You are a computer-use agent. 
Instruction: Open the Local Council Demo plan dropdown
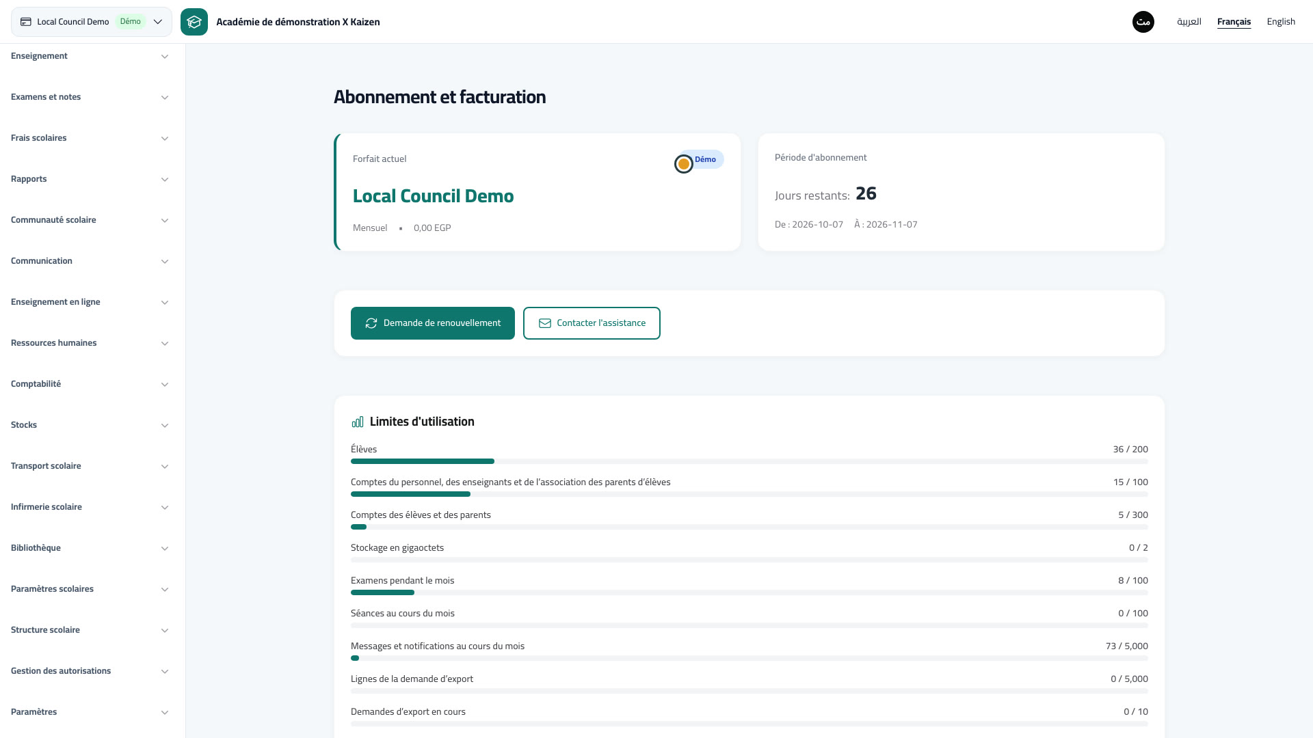tap(92, 22)
